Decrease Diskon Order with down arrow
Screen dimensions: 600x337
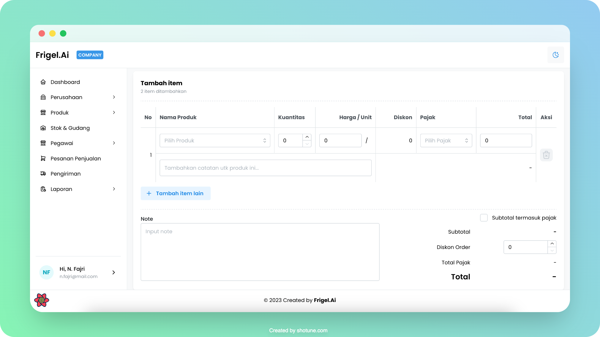click(x=552, y=251)
